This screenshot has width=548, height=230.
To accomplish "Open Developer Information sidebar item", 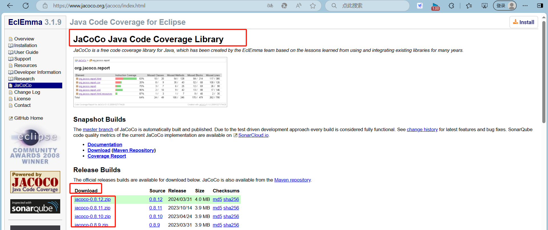I will (37, 72).
